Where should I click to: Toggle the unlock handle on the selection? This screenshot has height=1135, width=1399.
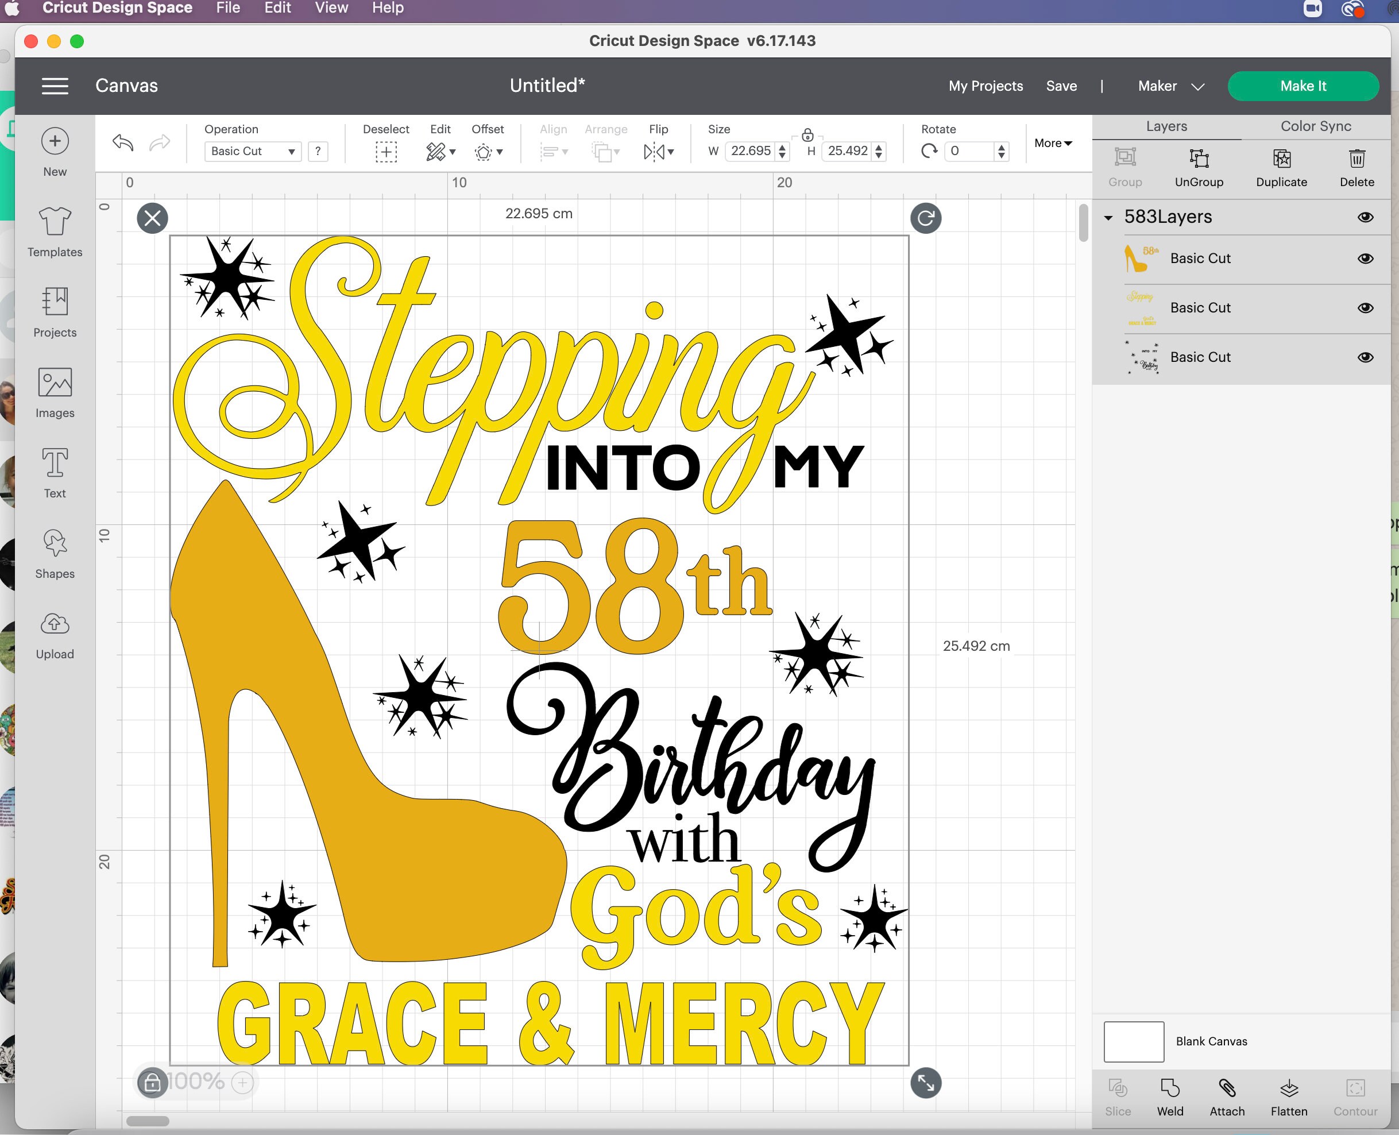pyautogui.click(x=152, y=1083)
